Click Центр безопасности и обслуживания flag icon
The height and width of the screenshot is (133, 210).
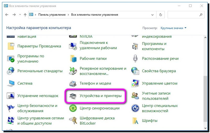click(x=10, y=108)
